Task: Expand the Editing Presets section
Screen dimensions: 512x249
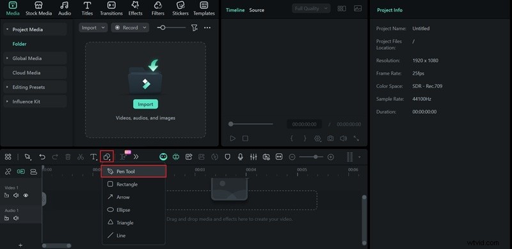Action: (x=8, y=87)
